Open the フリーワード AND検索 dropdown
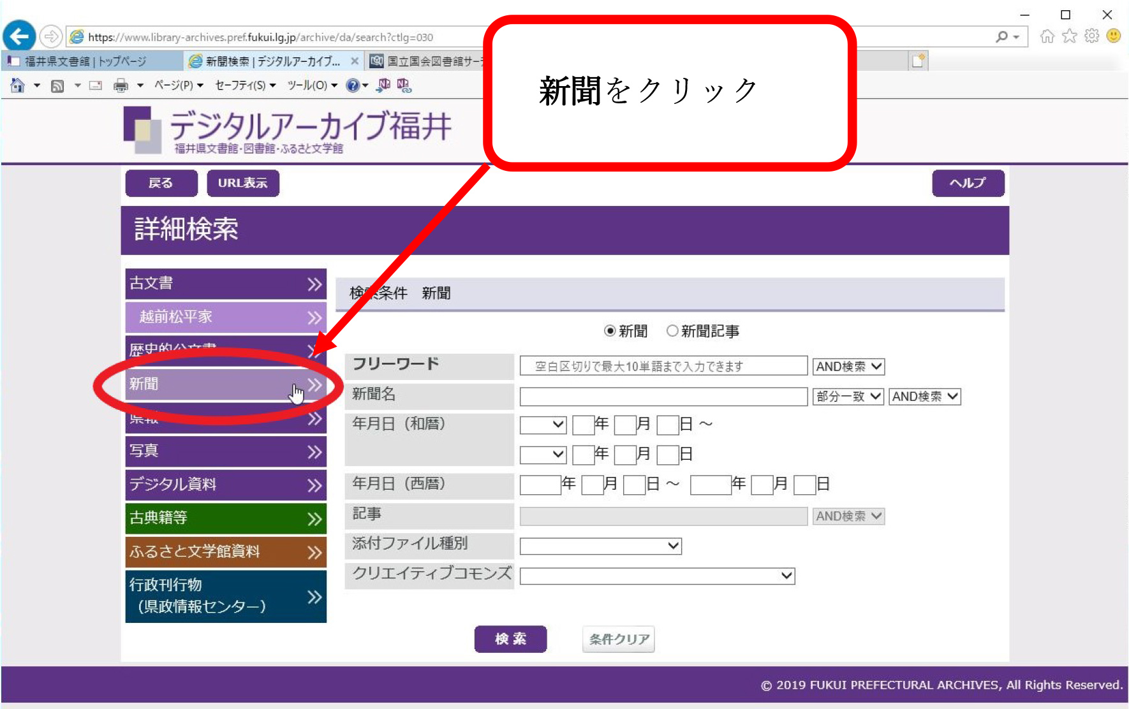Viewport: 1129px width, 709px height. [x=848, y=367]
